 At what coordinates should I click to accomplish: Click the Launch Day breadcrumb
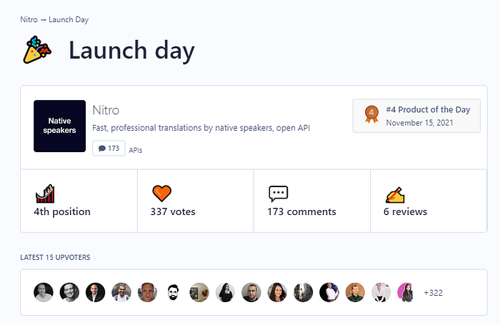(x=69, y=19)
